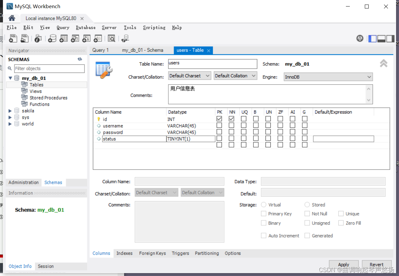
Task: Uncheck NN checkbox for id column
Action: [x=231, y=119]
